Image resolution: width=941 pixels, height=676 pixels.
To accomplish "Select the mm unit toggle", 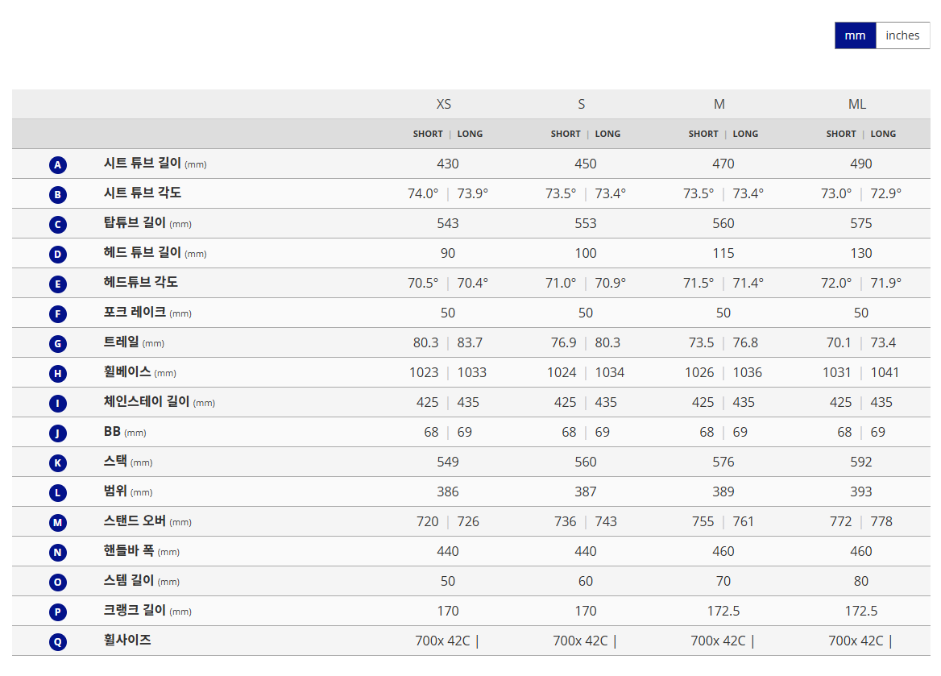I will (855, 35).
